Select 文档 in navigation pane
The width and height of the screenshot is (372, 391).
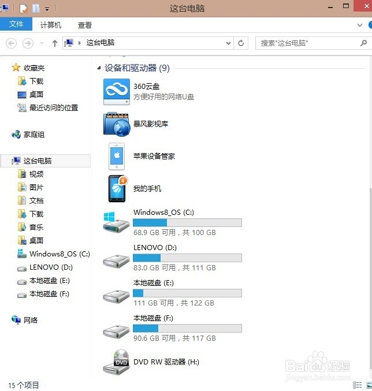pos(36,200)
